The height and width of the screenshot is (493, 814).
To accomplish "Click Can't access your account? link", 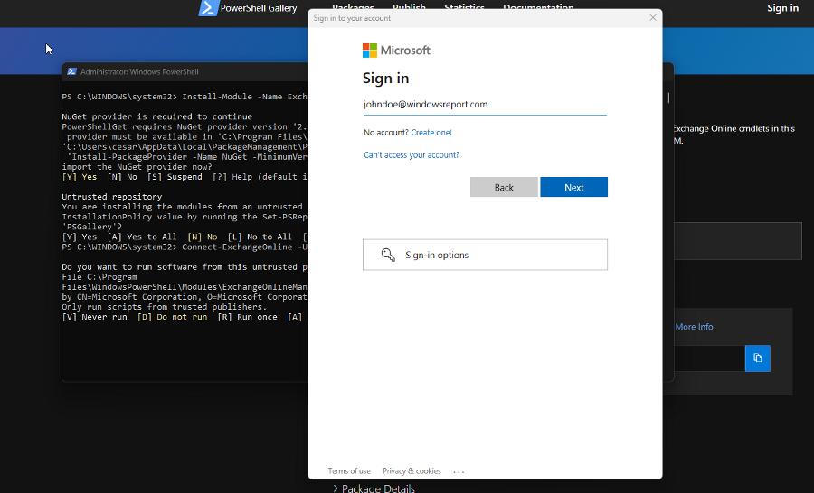I will 412,154.
